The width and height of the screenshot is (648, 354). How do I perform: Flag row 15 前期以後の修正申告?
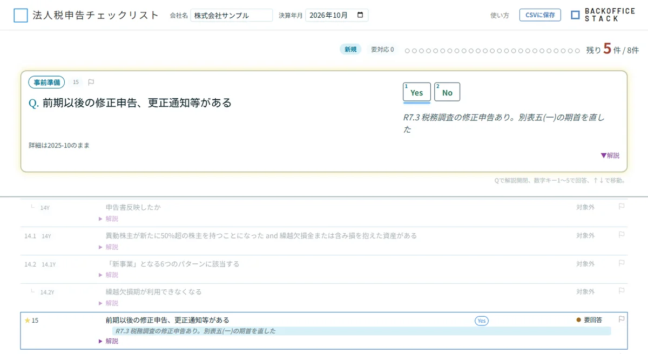pyautogui.click(x=622, y=319)
